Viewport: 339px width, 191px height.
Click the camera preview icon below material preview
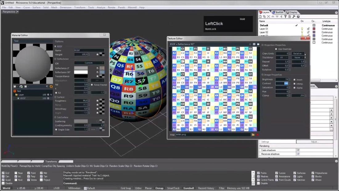(x=21, y=87)
